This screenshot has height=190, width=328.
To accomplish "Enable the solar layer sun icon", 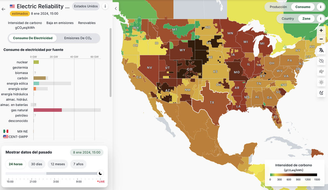I will [321, 82].
